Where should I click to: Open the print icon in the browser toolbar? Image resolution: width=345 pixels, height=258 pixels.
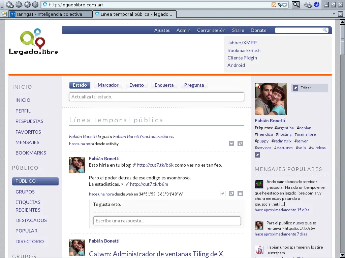click(x=307, y=4)
